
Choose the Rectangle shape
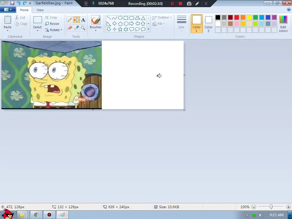[126, 18]
